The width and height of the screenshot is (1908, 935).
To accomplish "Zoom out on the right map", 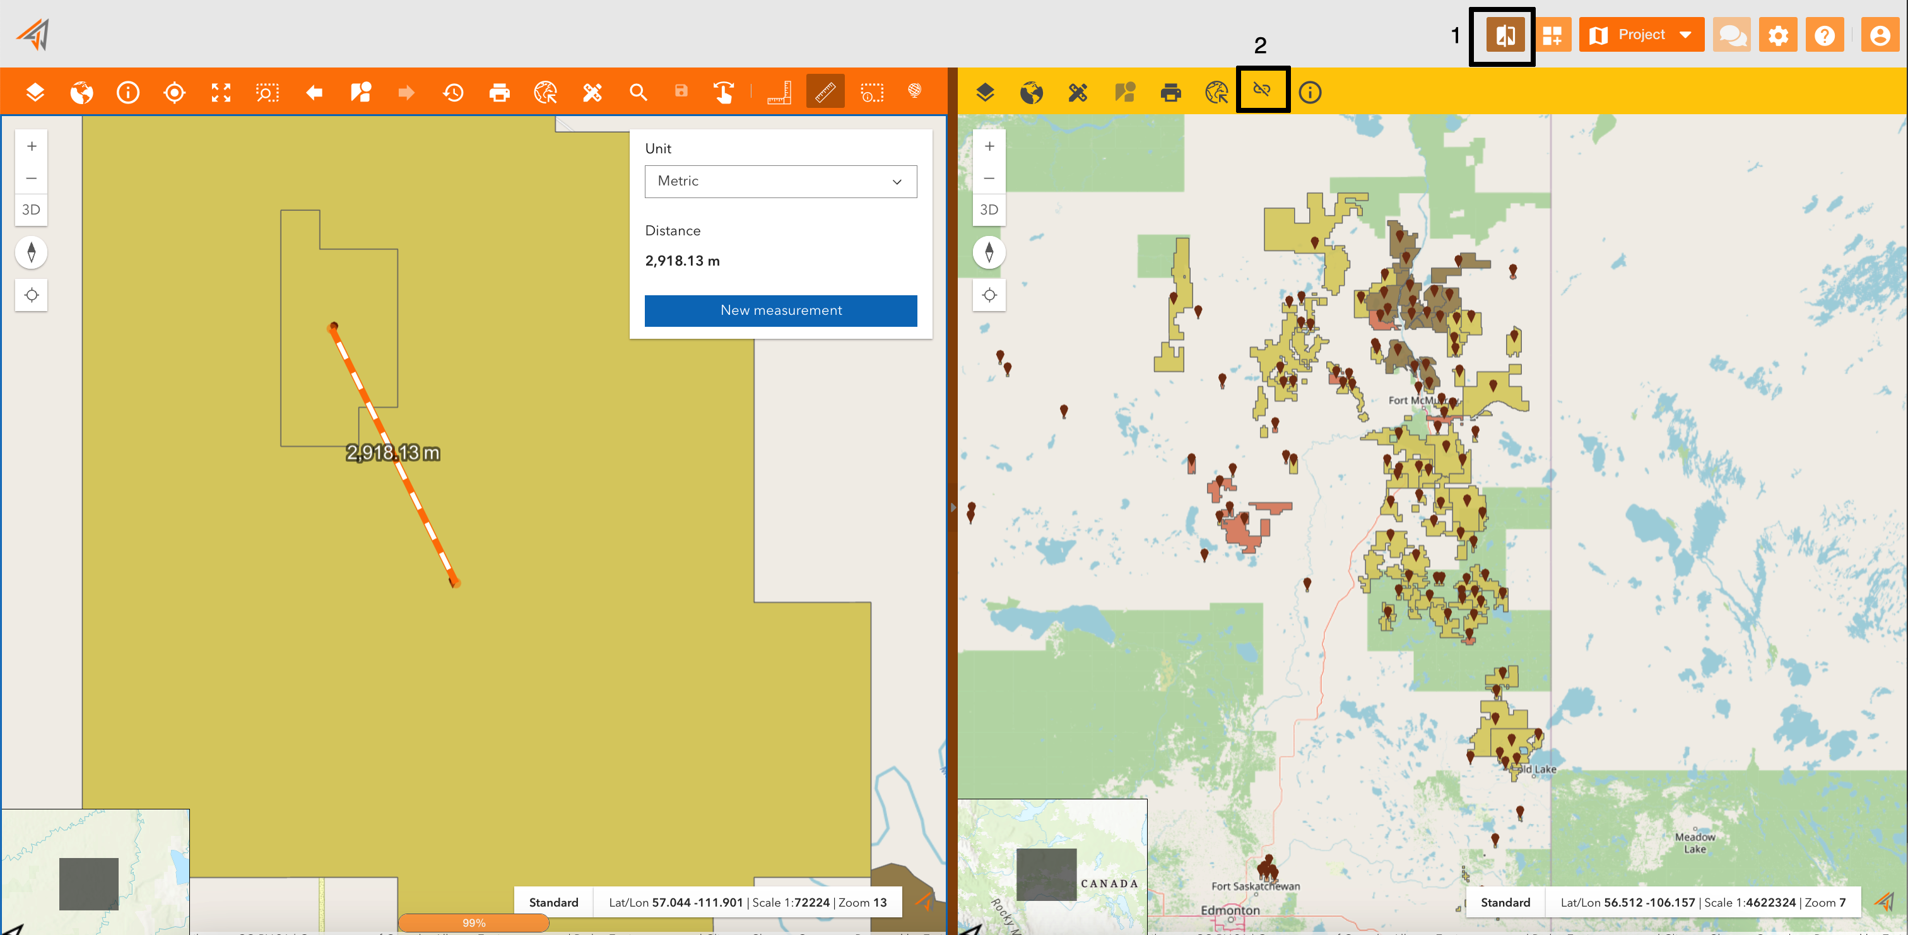I will 989,178.
